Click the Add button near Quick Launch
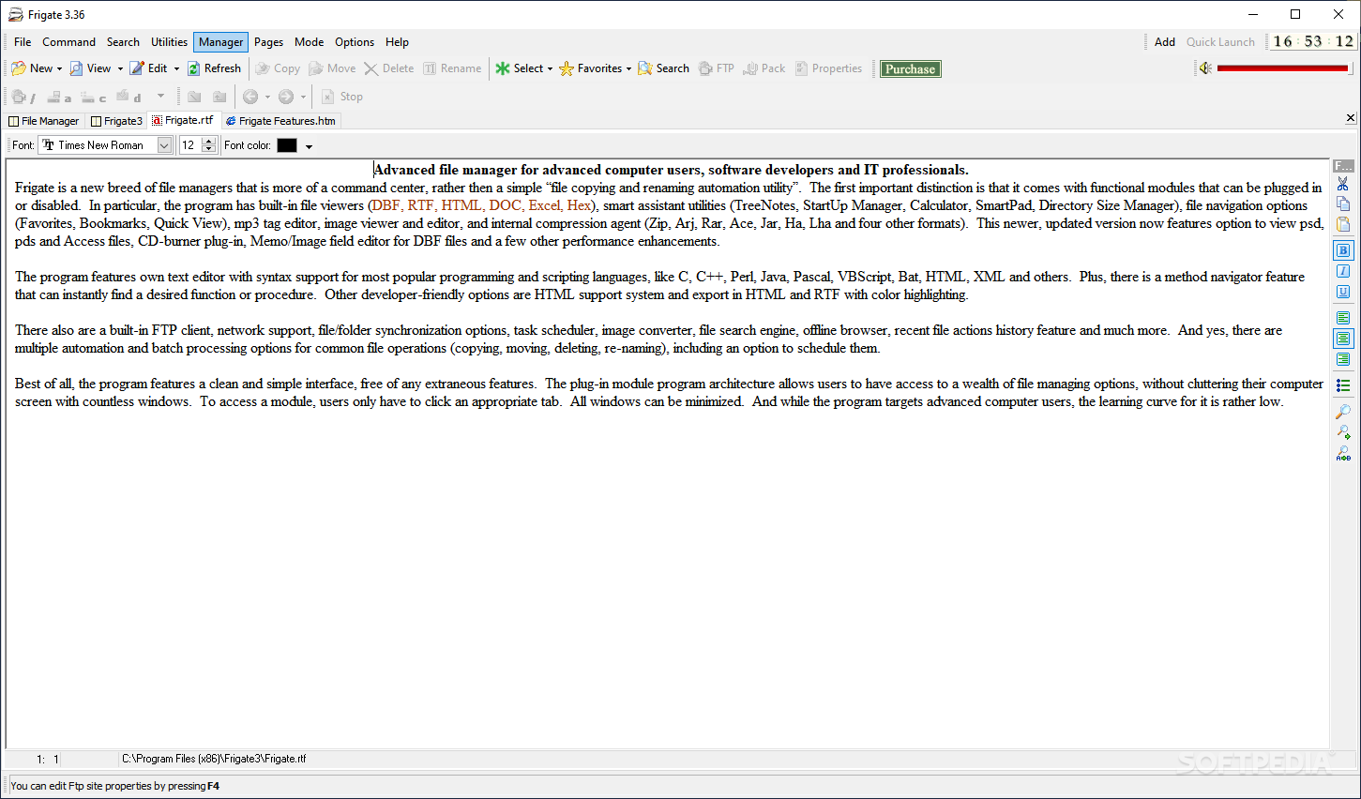This screenshot has height=799, width=1361. 1165,42
